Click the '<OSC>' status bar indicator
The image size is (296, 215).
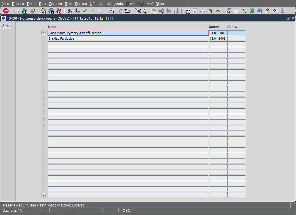(x=127, y=211)
